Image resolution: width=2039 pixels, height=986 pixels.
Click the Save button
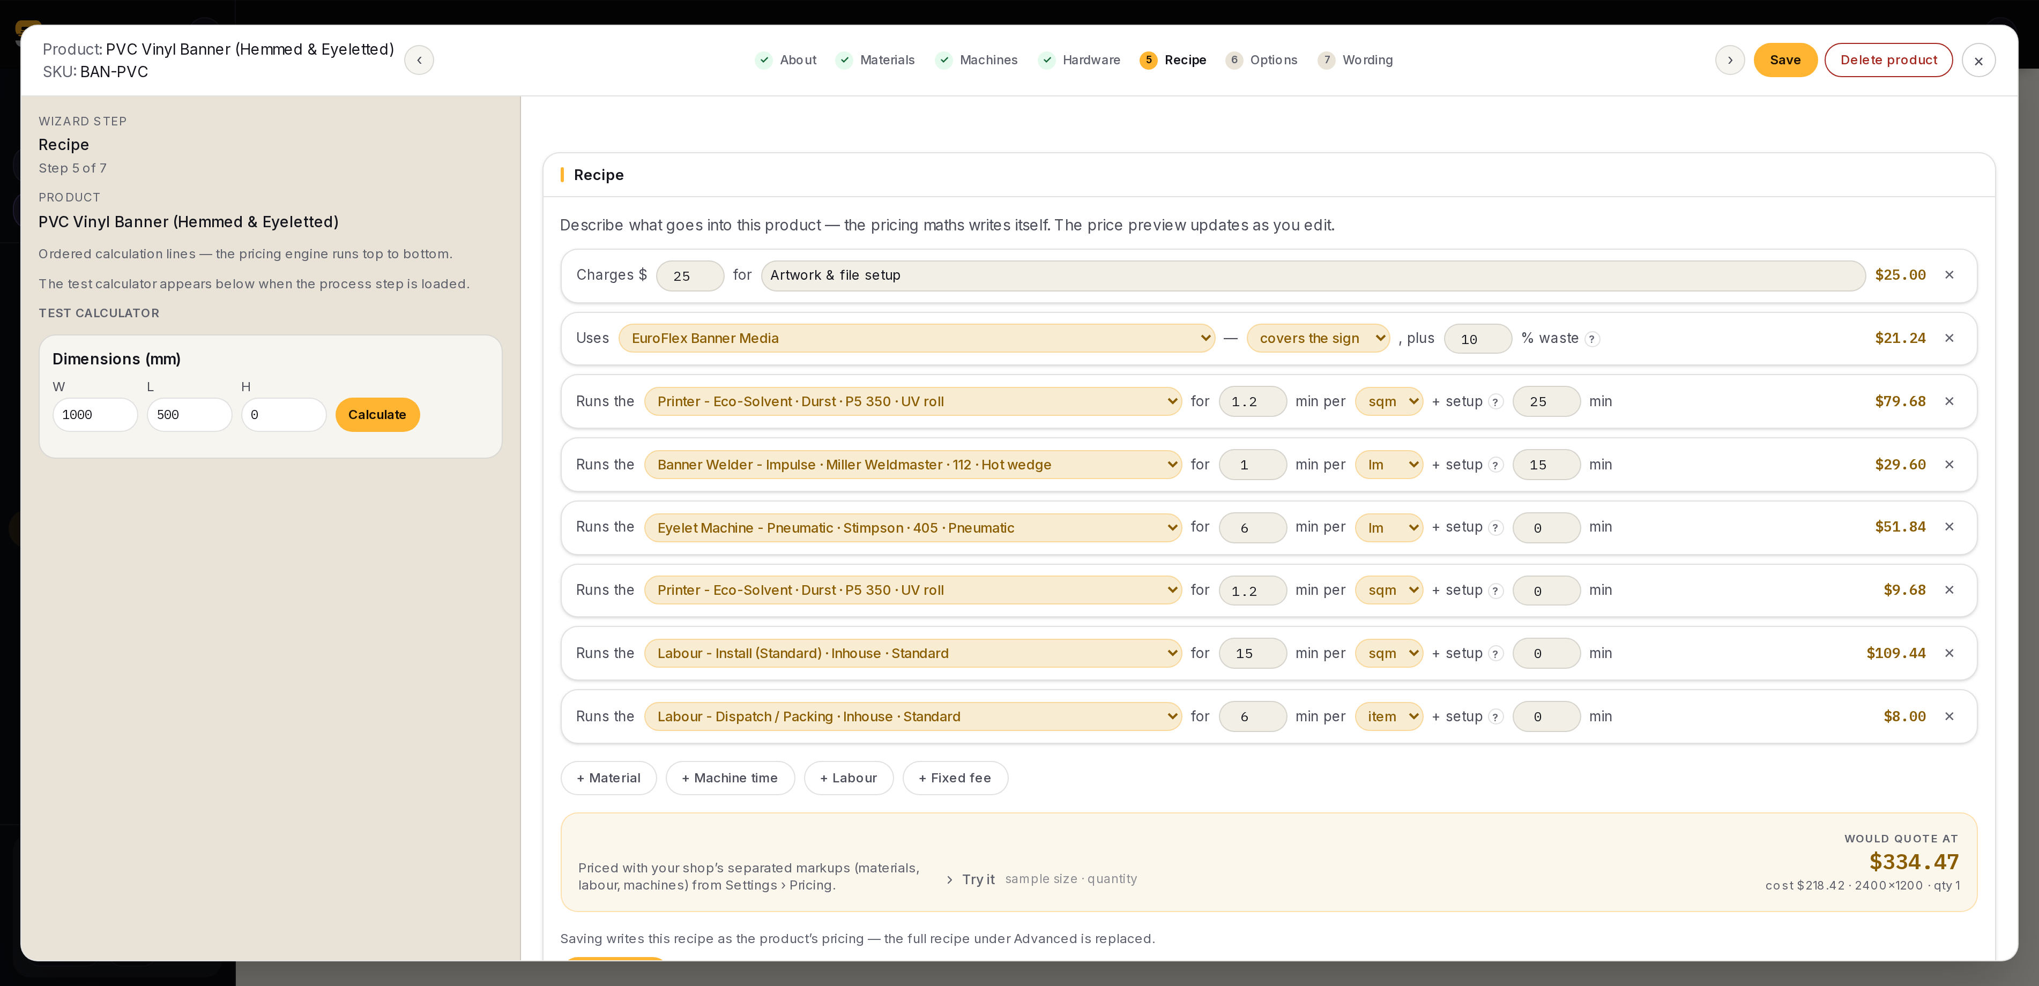(1785, 60)
